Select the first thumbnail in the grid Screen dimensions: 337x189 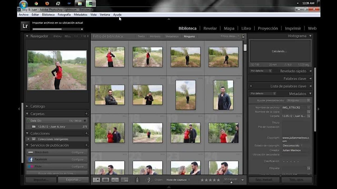click(110, 57)
